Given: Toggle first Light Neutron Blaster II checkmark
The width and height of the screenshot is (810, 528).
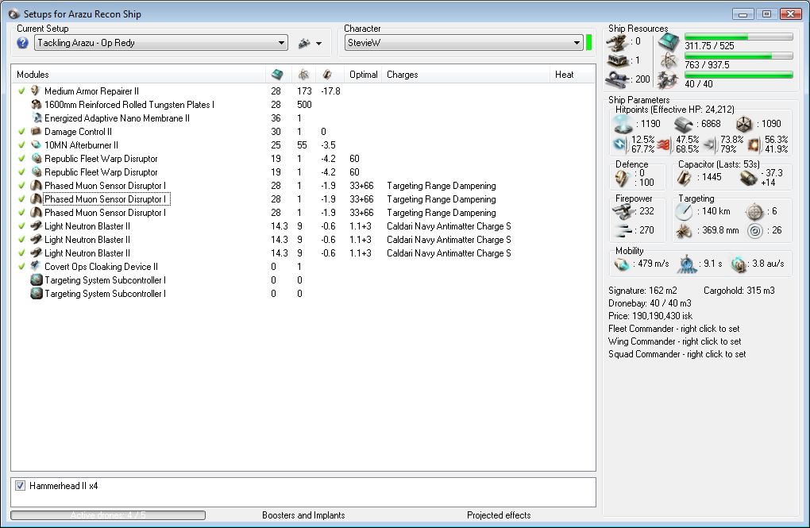Looking at the screenshot, I should [21, 225].
